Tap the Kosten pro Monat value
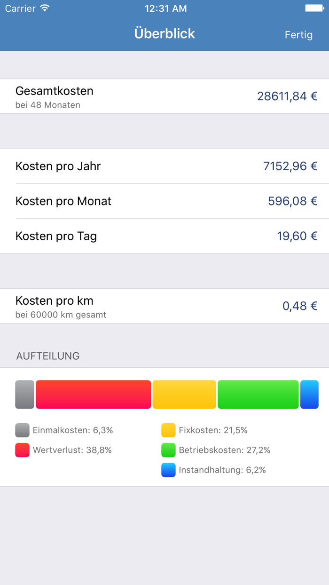The width and height of the screenshot is (329, 585). pos(291,201)
